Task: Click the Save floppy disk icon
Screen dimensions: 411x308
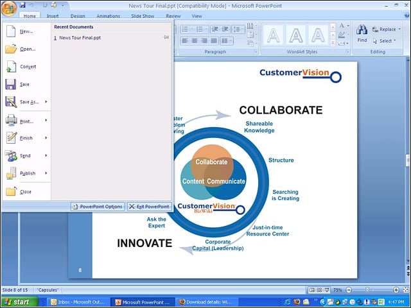Action: coord(10,84)
